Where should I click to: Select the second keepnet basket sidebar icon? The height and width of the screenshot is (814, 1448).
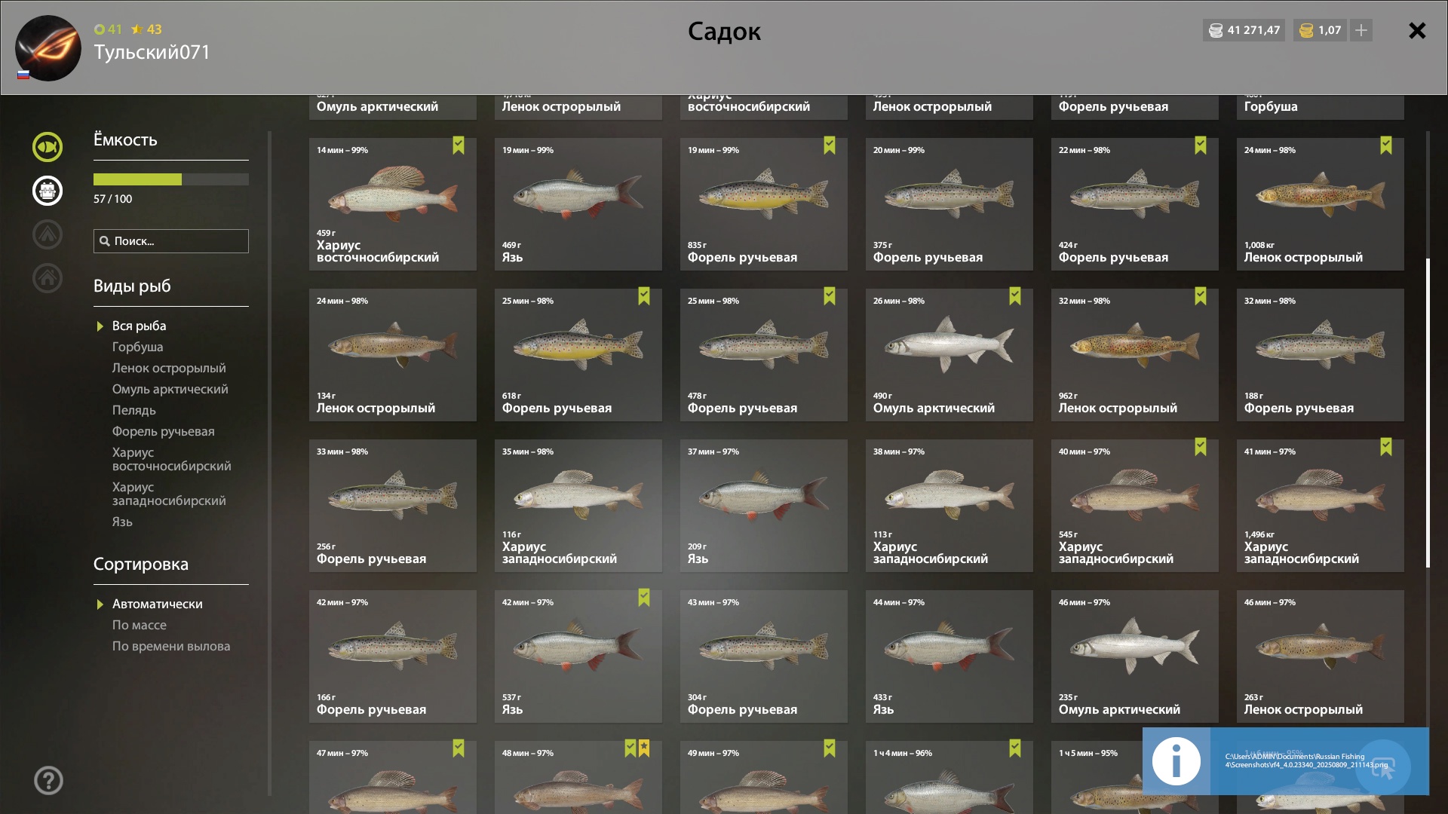[x=48, y=191]
